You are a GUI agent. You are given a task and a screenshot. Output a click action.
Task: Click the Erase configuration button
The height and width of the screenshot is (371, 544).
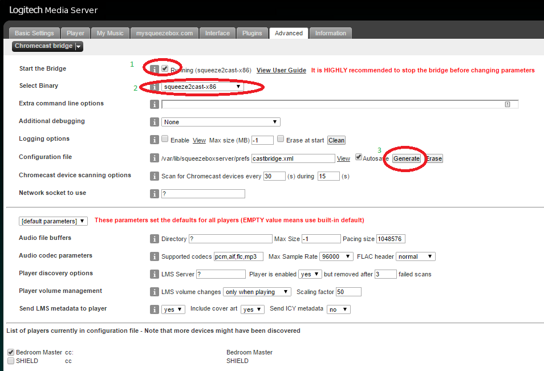click(x=434, y=158)
